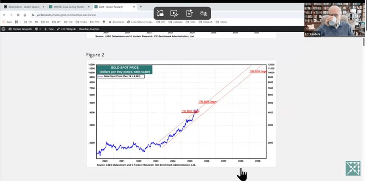This screenshot has width=367, height=181.
Task: Click the address bar URL field
Action: tap(85, 15)
